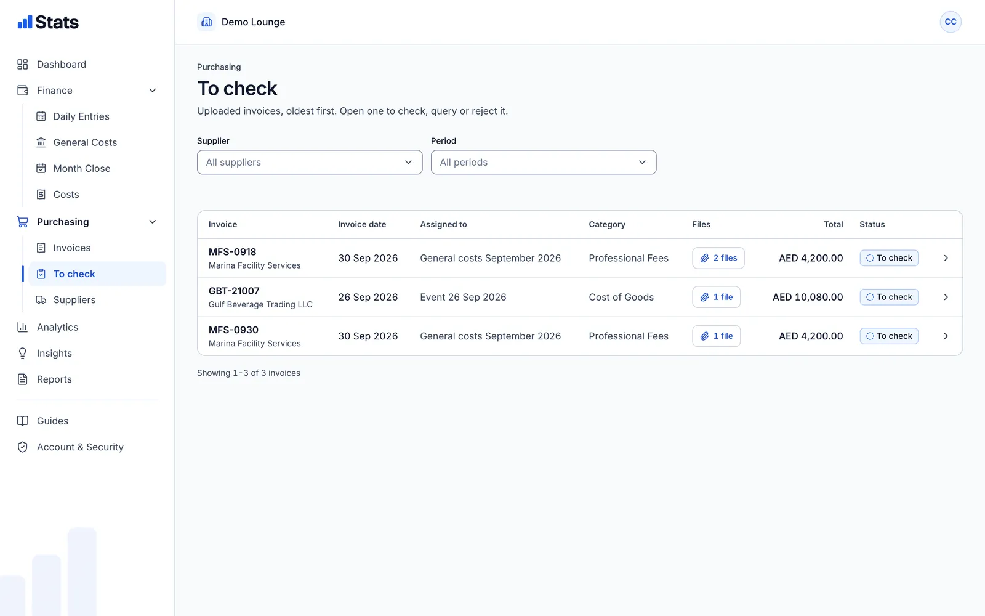Screen dimensions: 985x616
Task: Open the All suppliers dropdown
Action: click(310, 162)
